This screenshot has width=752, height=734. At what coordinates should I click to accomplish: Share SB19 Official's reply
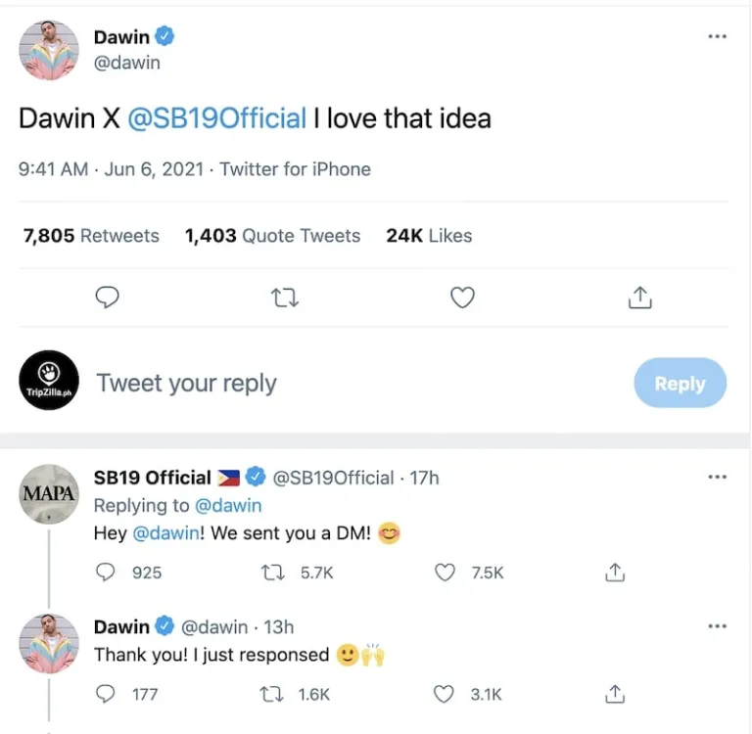click(615, 573)
